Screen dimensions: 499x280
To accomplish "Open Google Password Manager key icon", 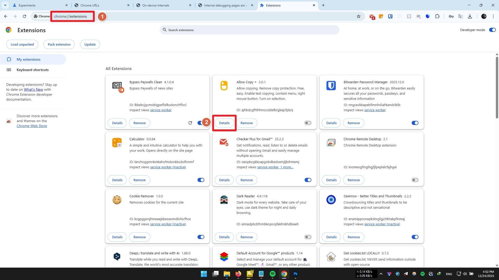I will click(x=451, y=16).
